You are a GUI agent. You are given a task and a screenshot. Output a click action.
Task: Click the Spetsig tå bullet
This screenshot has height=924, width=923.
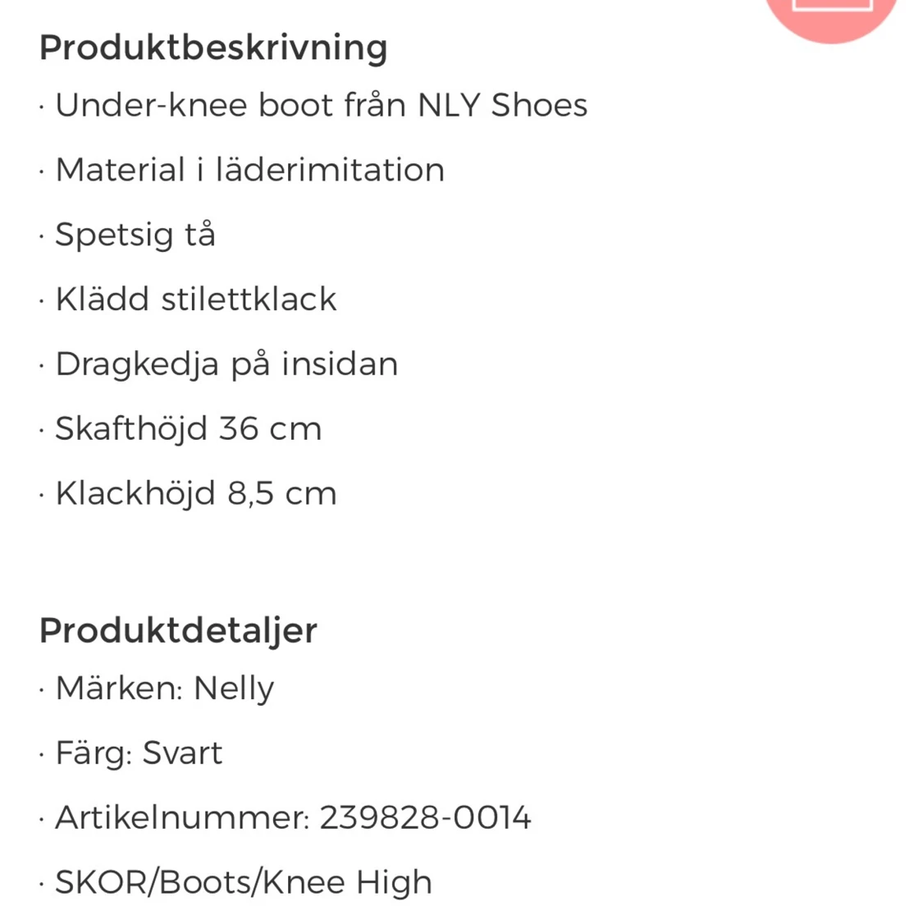135,235
